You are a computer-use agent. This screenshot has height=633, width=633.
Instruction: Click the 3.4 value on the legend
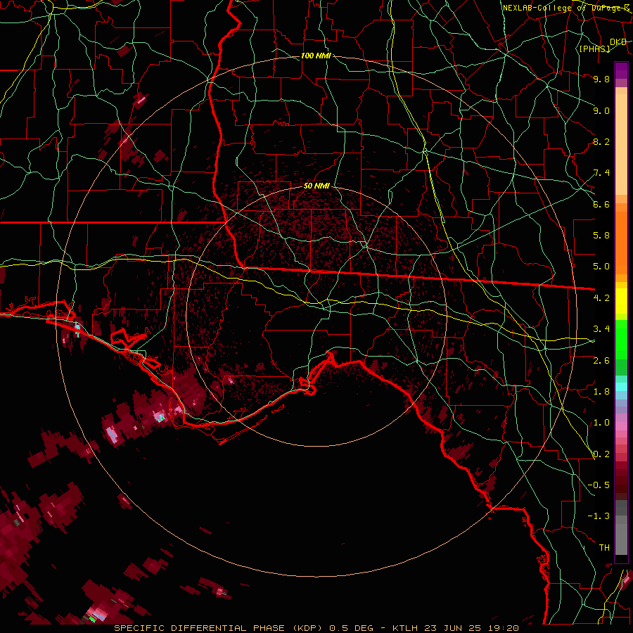click(x=601, y=329)
